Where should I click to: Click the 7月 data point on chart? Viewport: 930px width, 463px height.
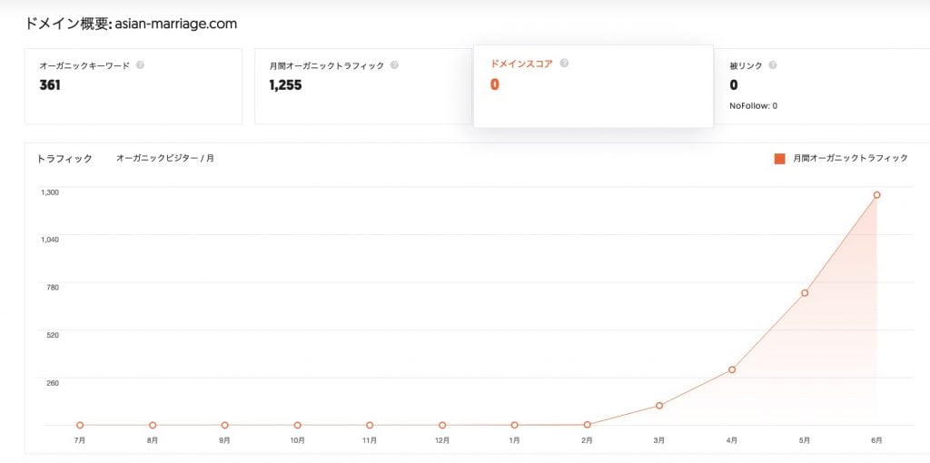(80, 425)
